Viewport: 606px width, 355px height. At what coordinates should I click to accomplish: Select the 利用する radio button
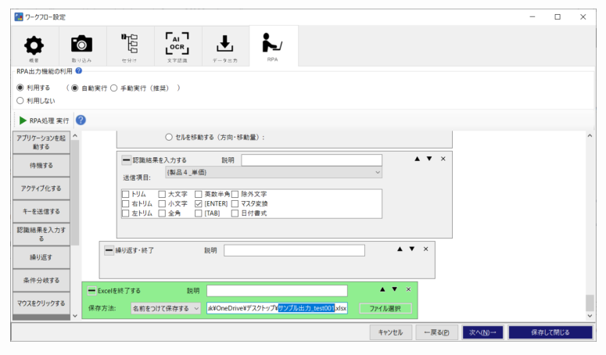pyautogui.click(x=20, y=88)
